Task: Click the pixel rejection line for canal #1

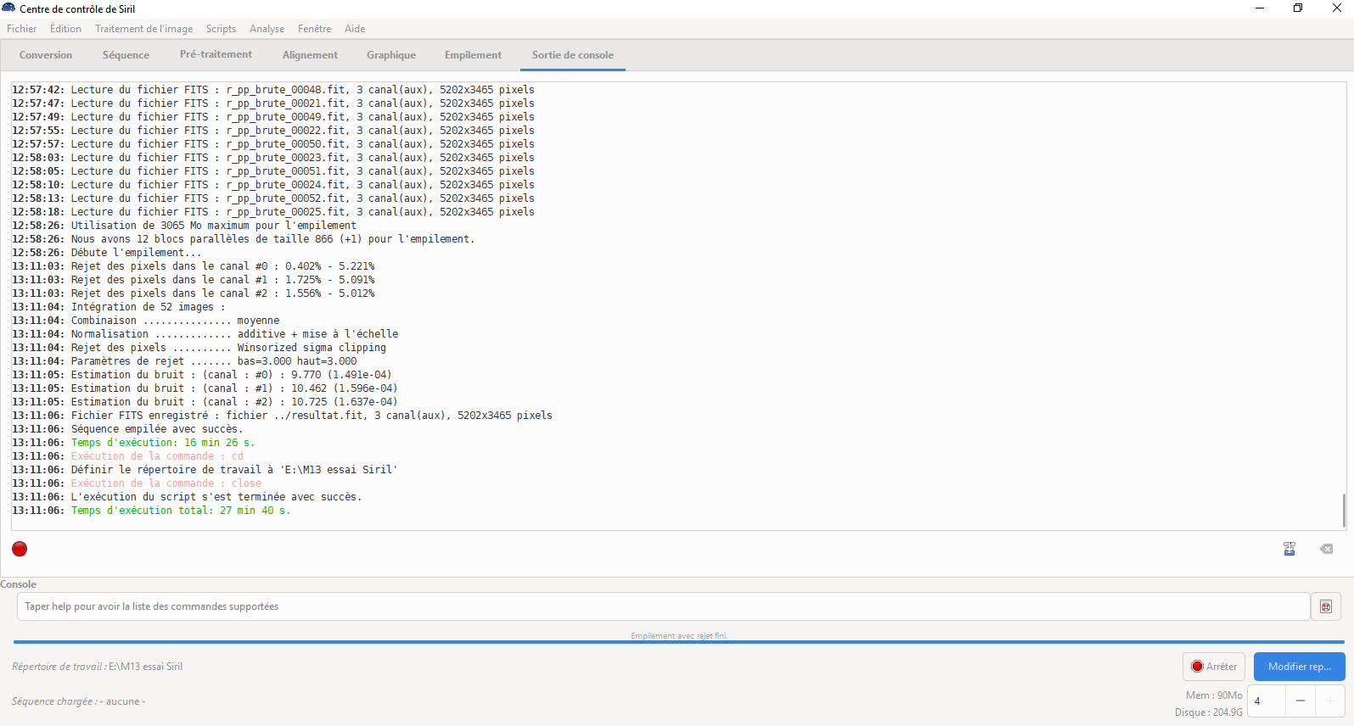Action: point(194,280)
